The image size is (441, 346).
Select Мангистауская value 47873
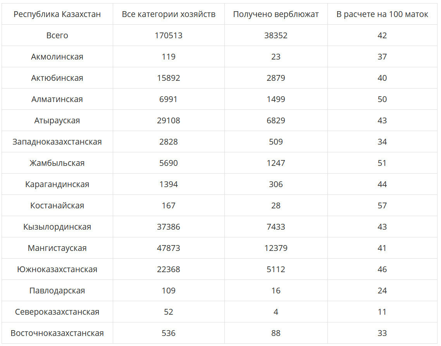[x=169, y=248]
